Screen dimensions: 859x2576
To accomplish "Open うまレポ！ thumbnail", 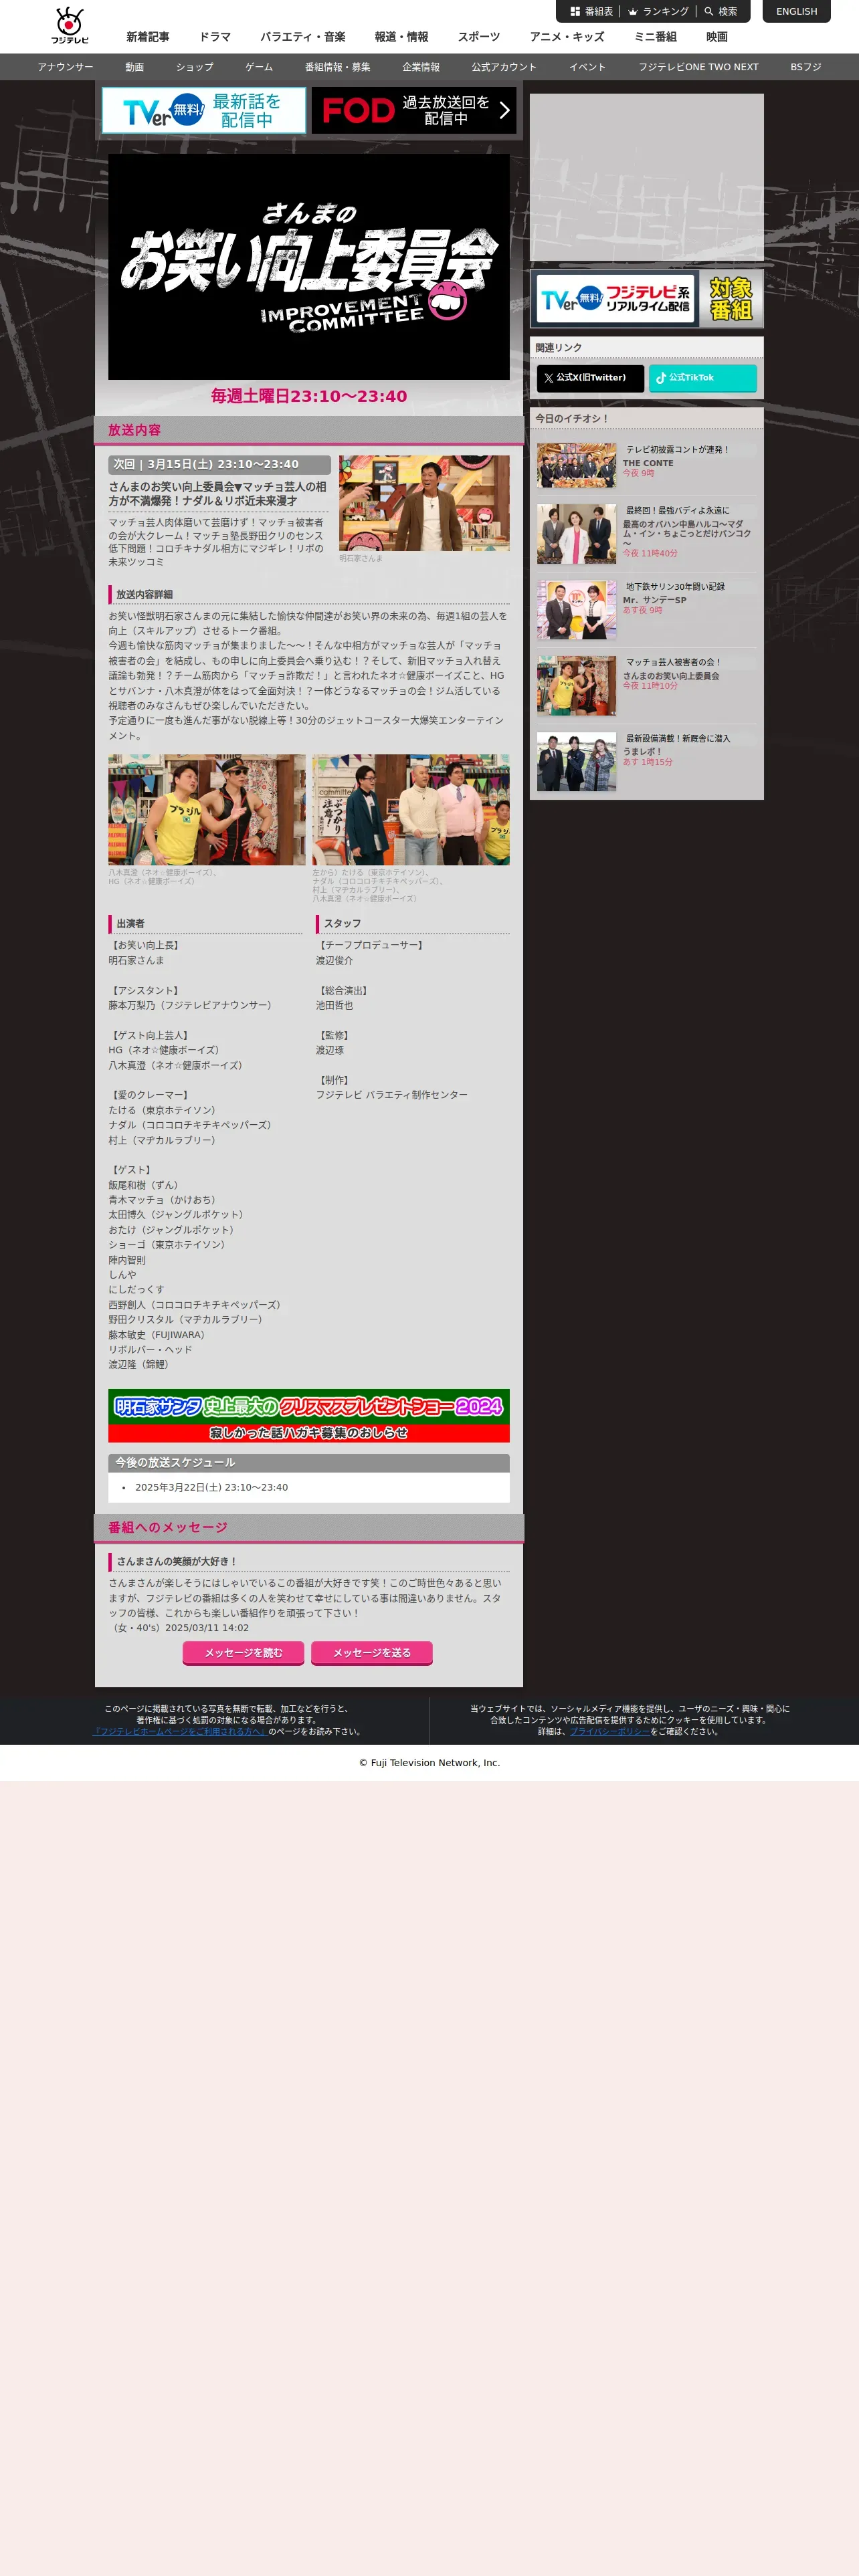I will tap(577, 762).
